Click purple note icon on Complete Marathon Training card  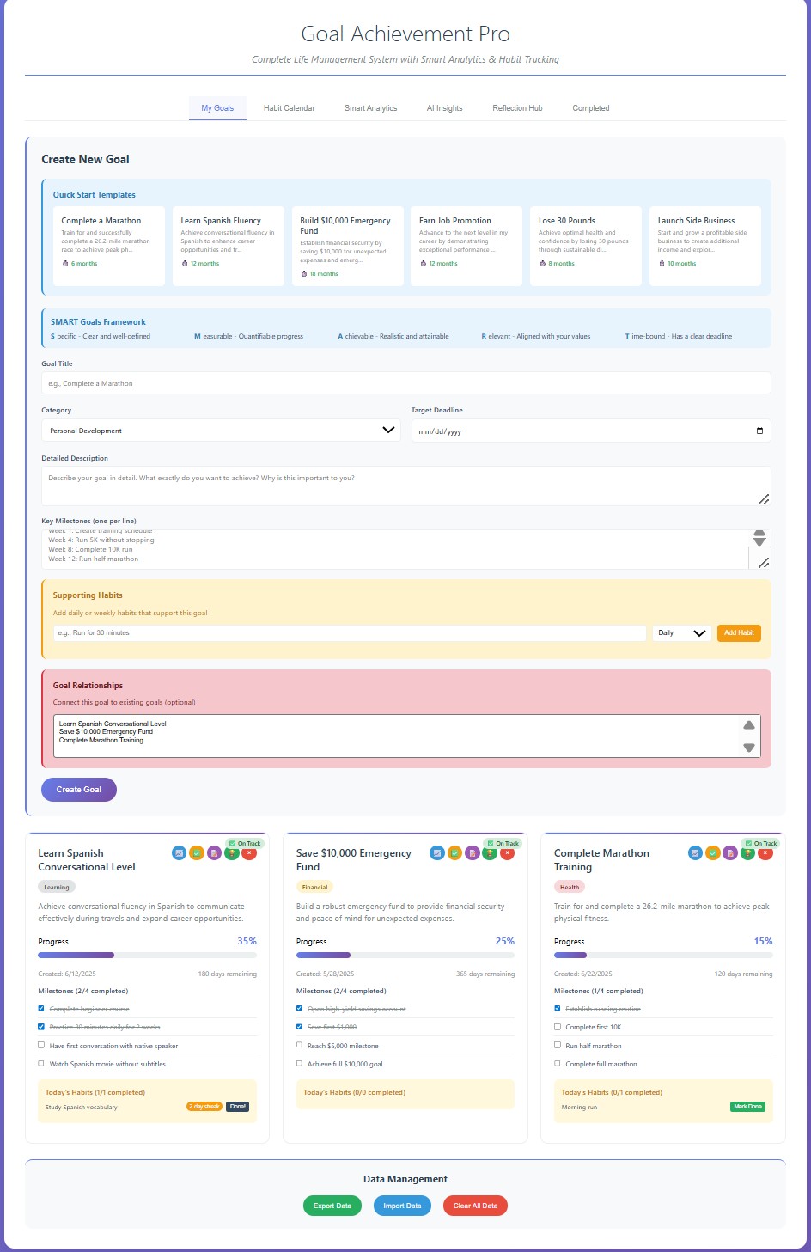729,853
